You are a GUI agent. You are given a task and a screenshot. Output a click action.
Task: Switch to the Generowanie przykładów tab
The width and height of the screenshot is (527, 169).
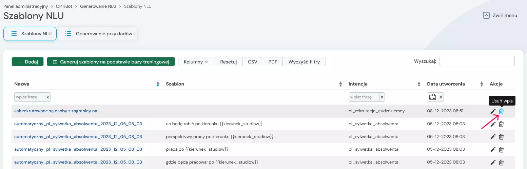[98, 34]
